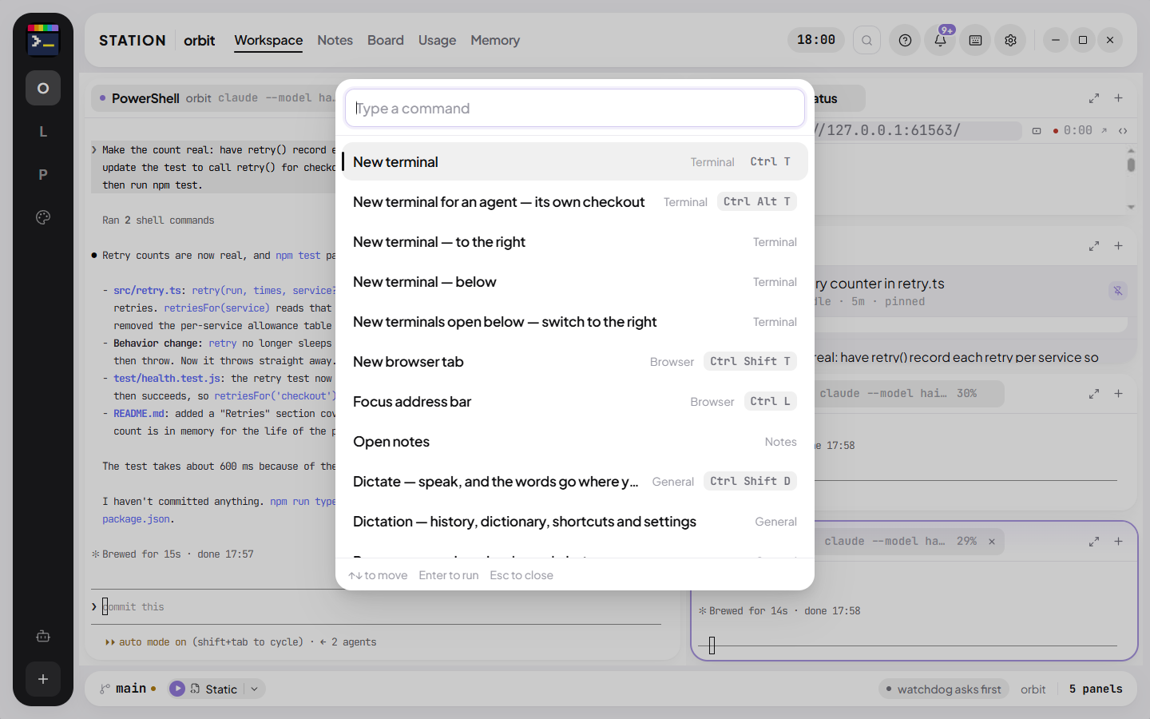Add a tab in the browser panel
The image size is (1150, 719).
pos(1119,98)
